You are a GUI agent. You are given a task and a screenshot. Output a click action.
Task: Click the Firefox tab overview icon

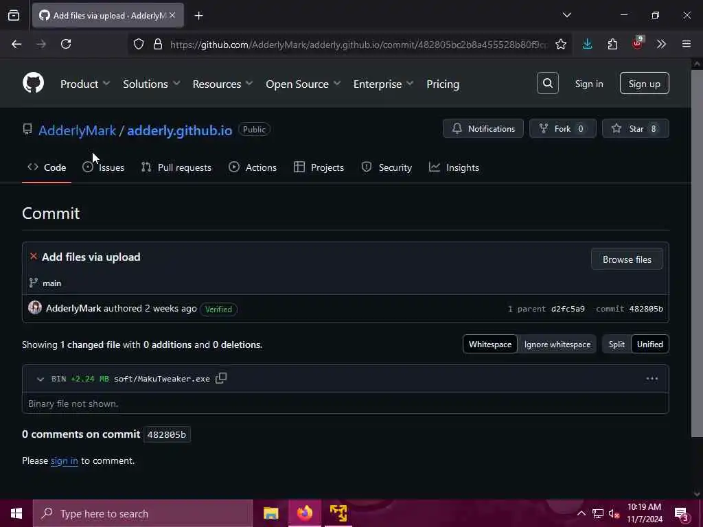point(14,15)
